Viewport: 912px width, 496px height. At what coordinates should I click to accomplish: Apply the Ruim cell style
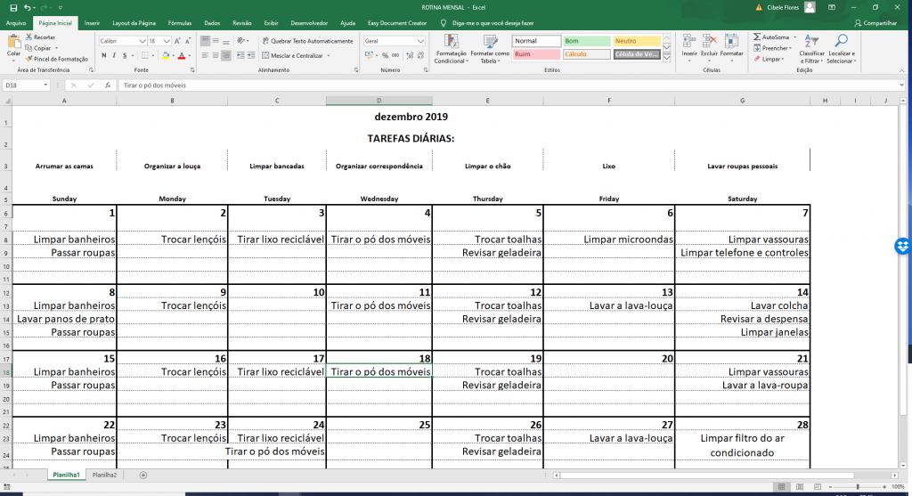point(535,54)
